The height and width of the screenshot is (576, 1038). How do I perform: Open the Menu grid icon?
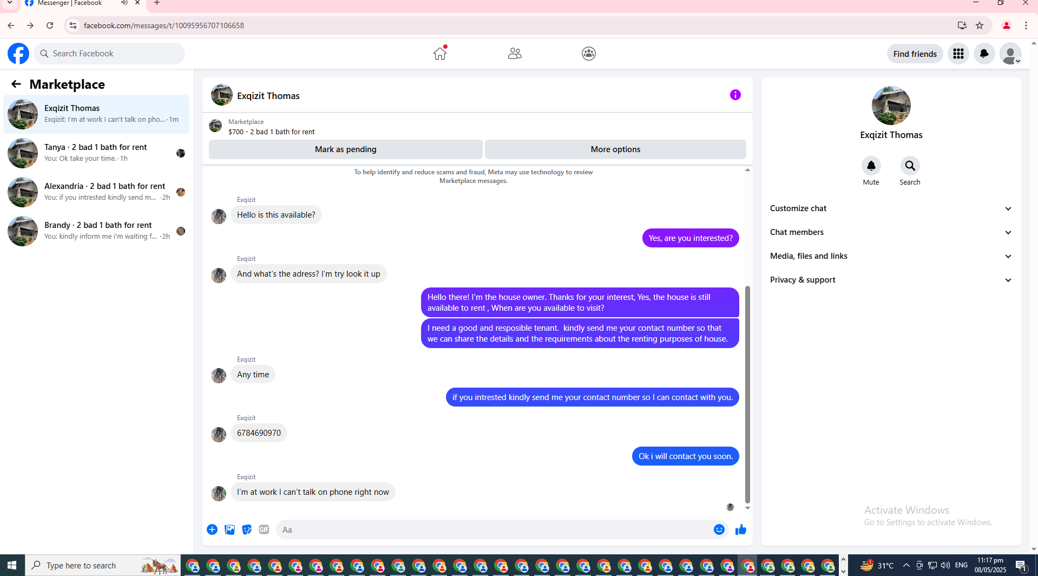coord(958,54)
